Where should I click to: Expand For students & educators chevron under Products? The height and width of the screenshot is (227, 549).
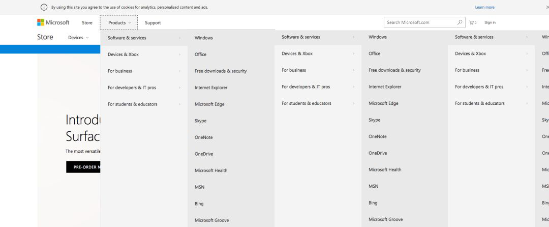coord(179,104)
